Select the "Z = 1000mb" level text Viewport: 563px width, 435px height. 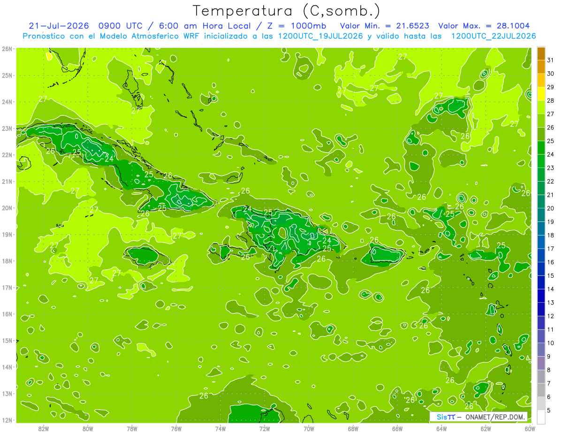(297, 26)
